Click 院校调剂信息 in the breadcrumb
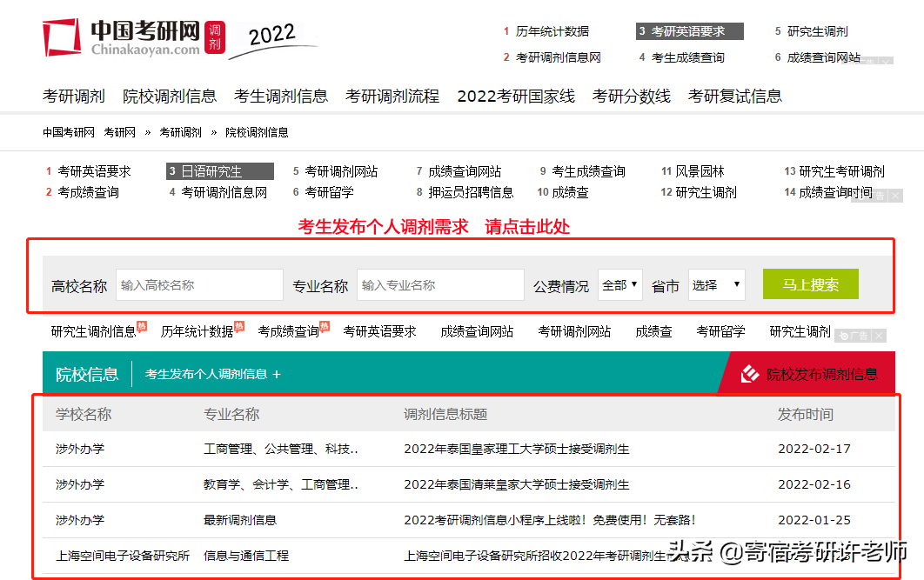This screenshot has height=580, width=924. (257, 132)
